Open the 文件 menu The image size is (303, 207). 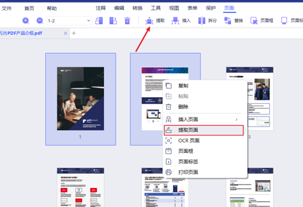coord(7,8)
